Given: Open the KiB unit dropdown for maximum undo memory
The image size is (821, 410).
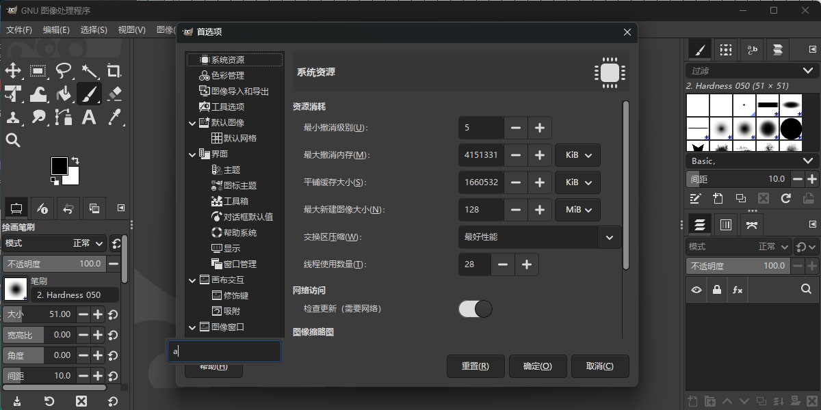Looking at the screenshot, I should [577, 155].
